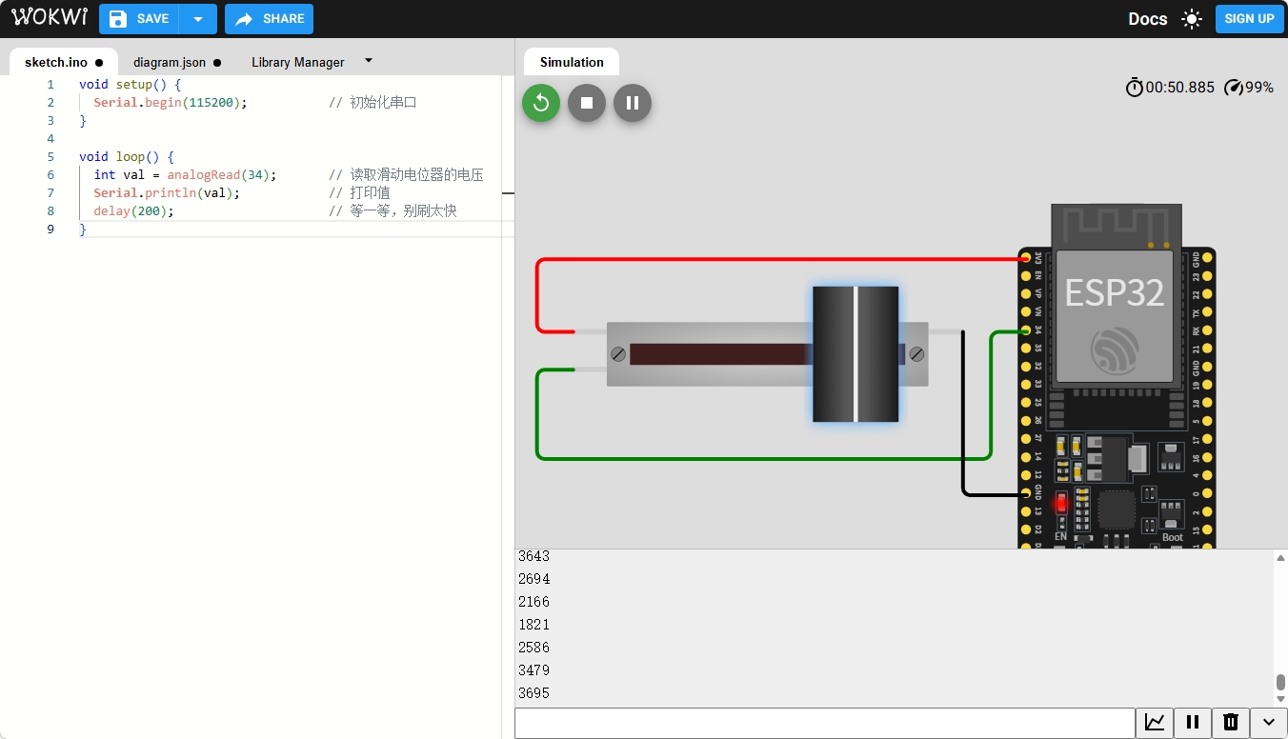Share the project with SHARE button

tap(270, 19)
